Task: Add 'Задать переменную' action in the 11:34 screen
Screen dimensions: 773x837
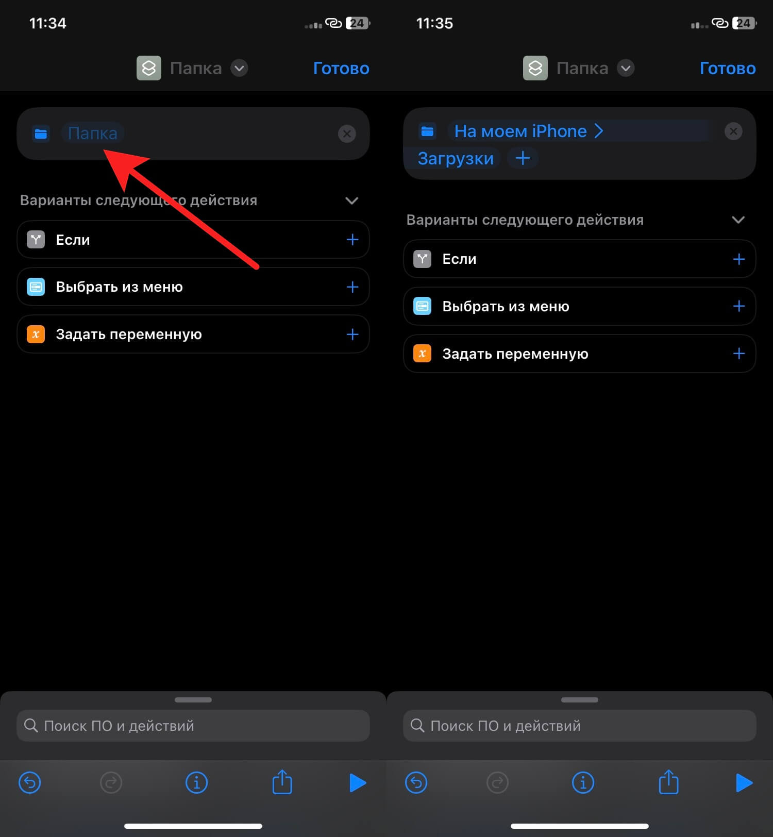Action: point(352,334)
